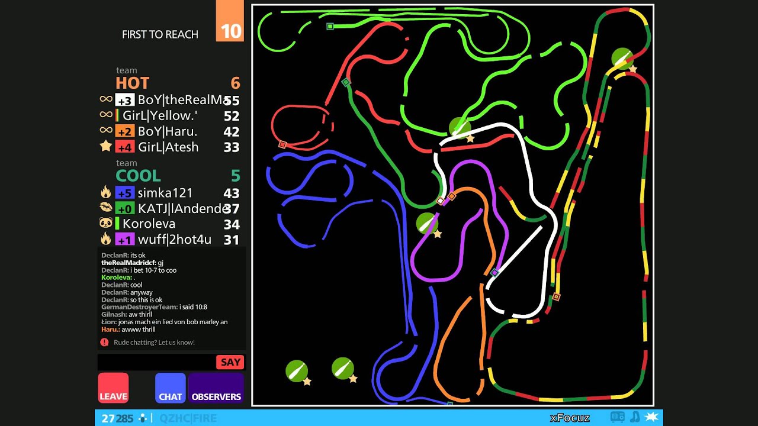
Task: Click lips icon beside KATJ|IAndende
Action: click(106, 207)
